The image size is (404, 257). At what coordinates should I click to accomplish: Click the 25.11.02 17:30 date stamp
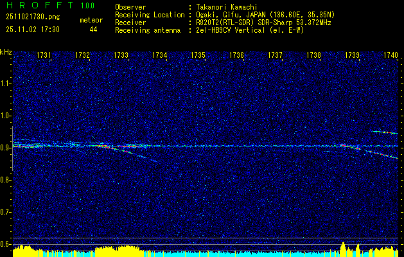[x=32, y=30]
